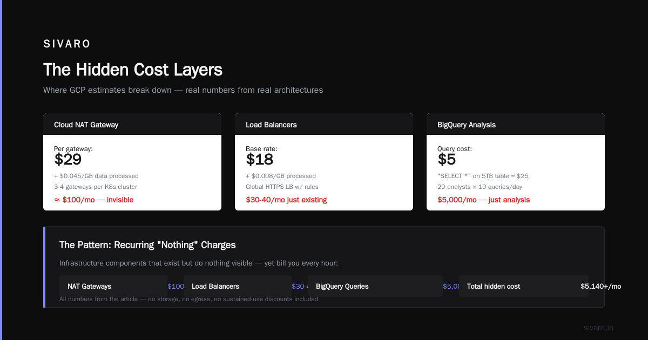Click the "Base rate:" label
The height and width of the screenshot is (340, 648).
261,148
